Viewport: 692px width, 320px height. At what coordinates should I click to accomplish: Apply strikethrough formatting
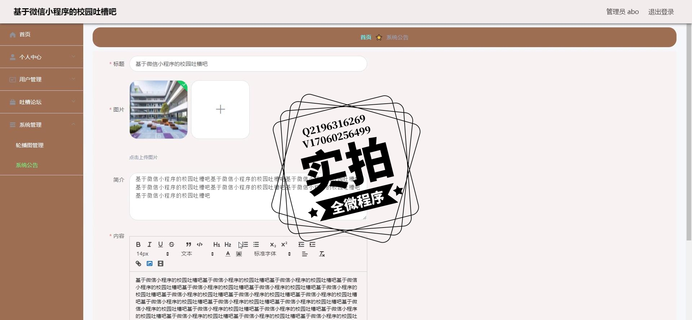(x=172, y=244)
